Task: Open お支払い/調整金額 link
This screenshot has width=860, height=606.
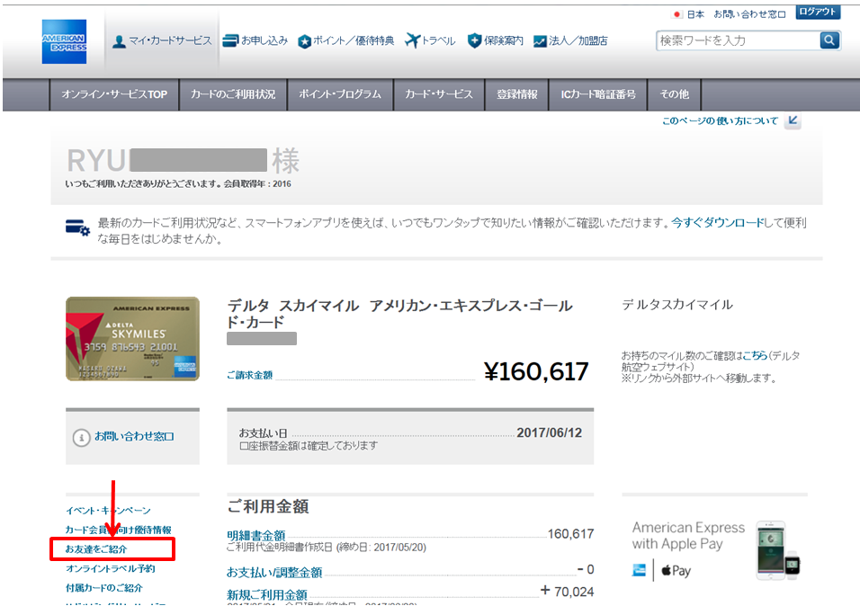Action: tap(274, 573)
